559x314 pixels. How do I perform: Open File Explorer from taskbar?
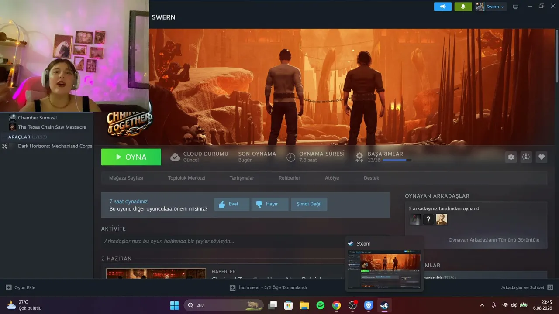pyautogui.click(x=304, y=305)
